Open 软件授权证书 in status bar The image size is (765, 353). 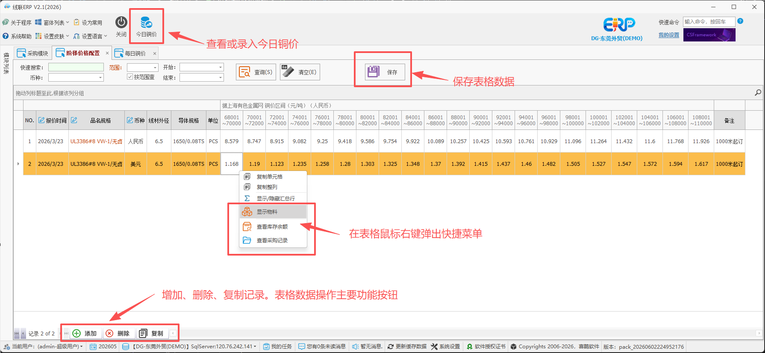click(486, 347)
